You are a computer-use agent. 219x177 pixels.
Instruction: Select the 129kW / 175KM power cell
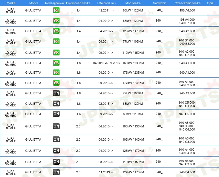[x=133, y=172]
